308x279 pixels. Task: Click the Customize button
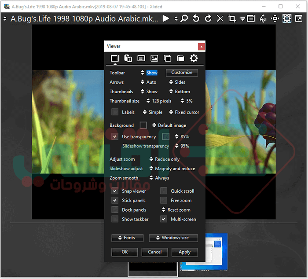(182, 73)
